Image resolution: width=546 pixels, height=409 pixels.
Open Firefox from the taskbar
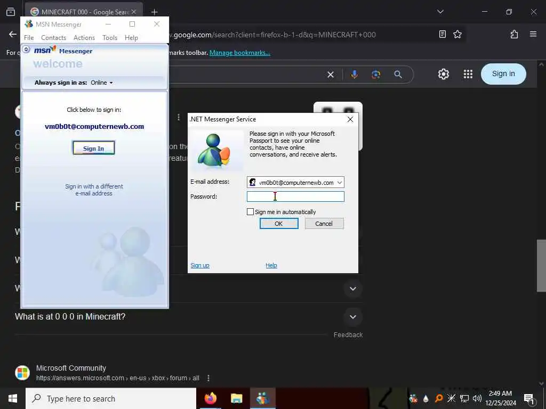(x=210, y=398)
